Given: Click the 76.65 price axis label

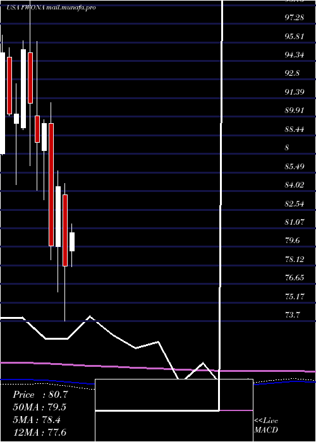Looking at the screenshot, I should (x=294, y=278).
